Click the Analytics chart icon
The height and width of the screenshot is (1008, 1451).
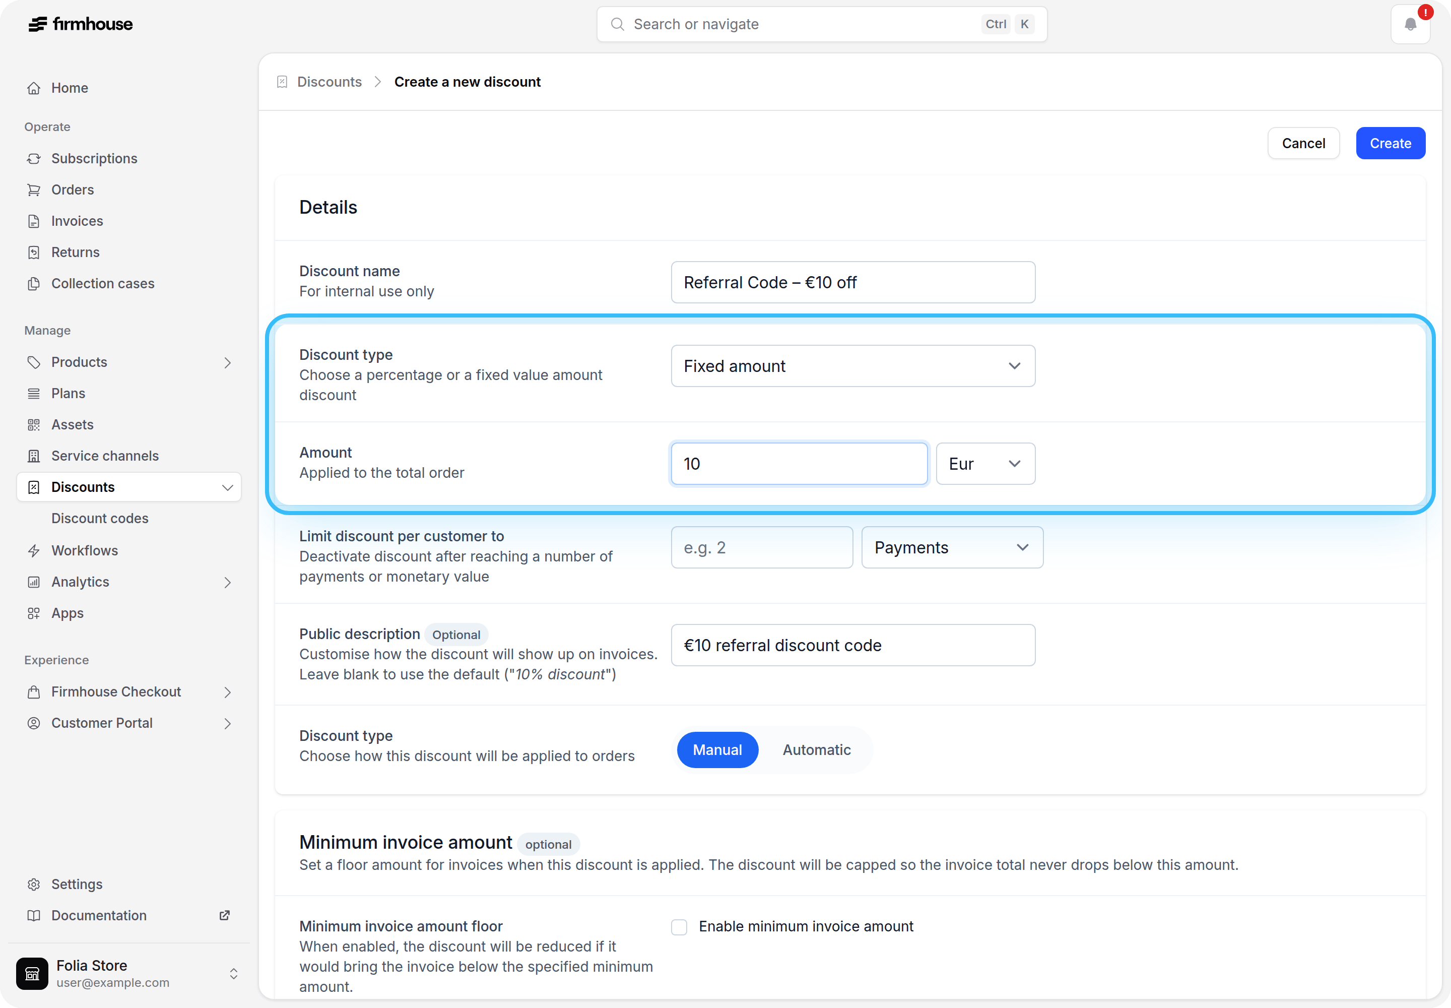point(34,582)
